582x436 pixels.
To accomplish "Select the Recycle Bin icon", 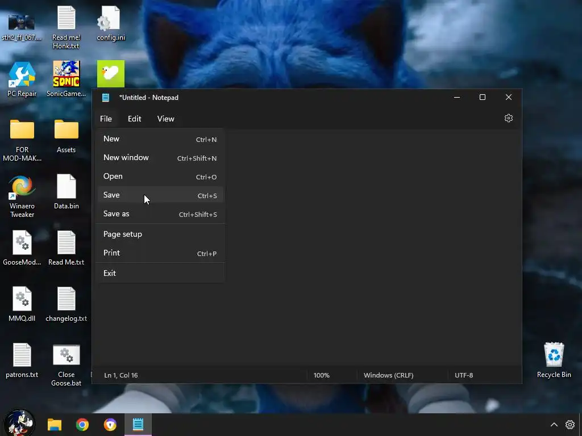I will tap(554, 360).
